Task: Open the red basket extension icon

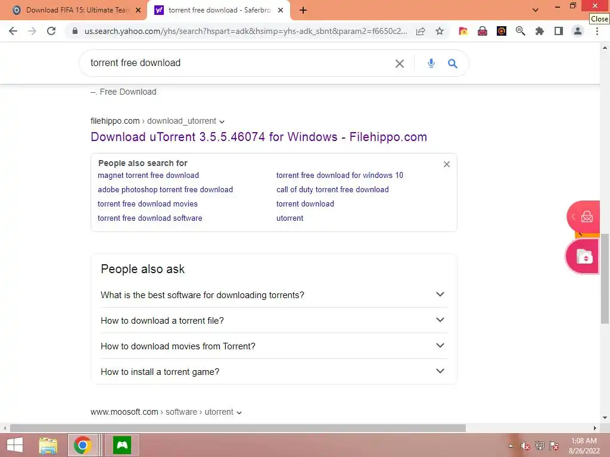Action: coord(483,31)
